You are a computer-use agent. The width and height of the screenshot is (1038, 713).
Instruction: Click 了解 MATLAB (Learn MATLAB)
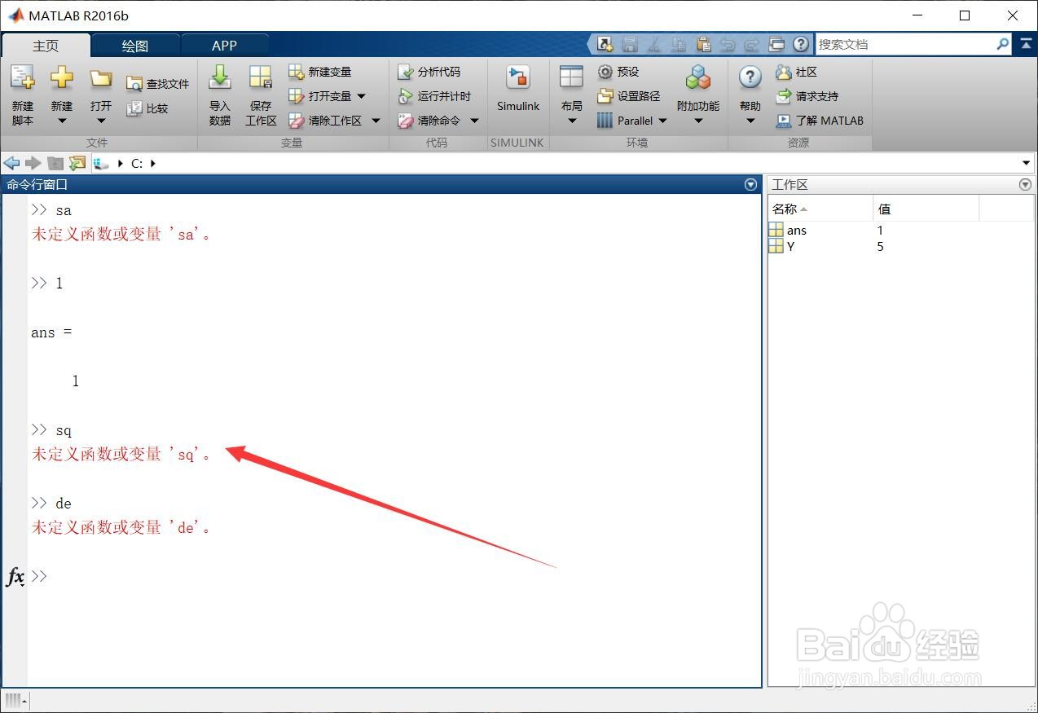[x=820, y=121]
